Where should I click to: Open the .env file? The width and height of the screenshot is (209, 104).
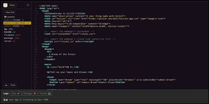coord(9,29)
